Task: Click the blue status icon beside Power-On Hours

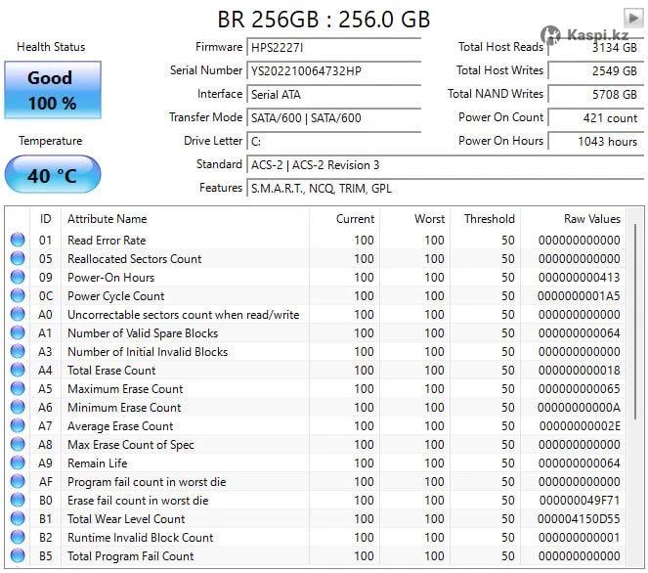Action: (18, 278)
